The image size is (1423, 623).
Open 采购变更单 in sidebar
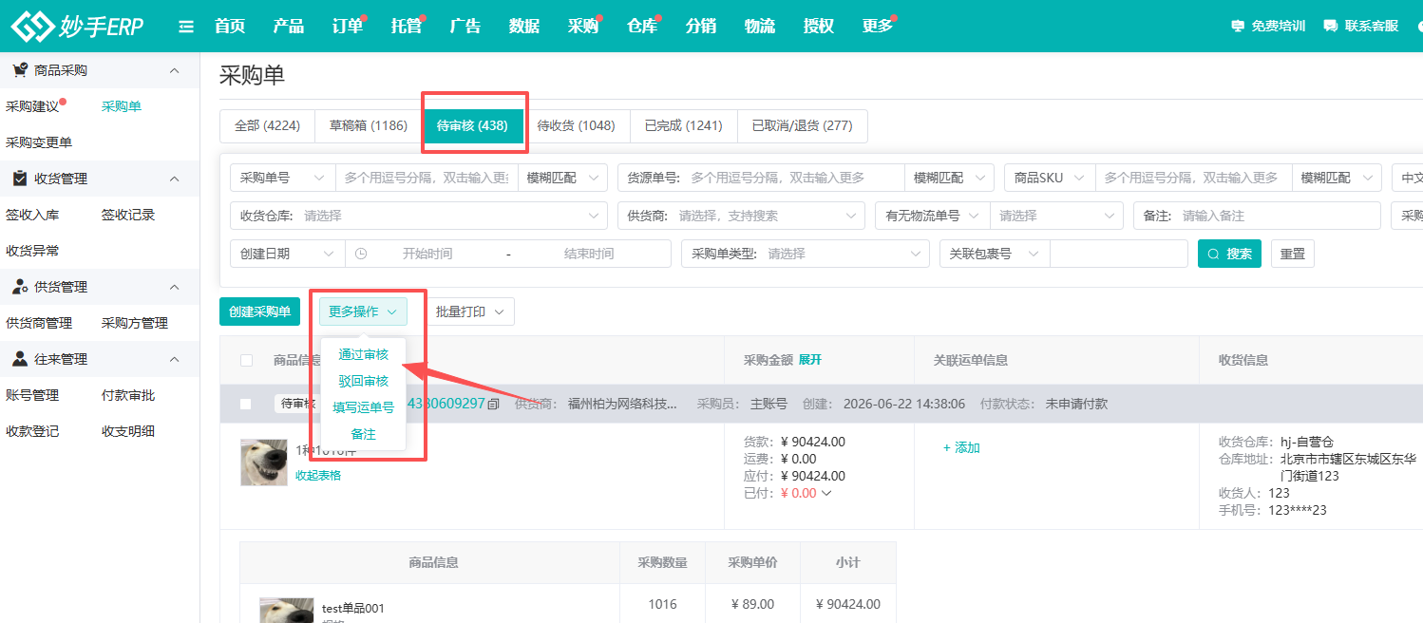click(39, 143)
